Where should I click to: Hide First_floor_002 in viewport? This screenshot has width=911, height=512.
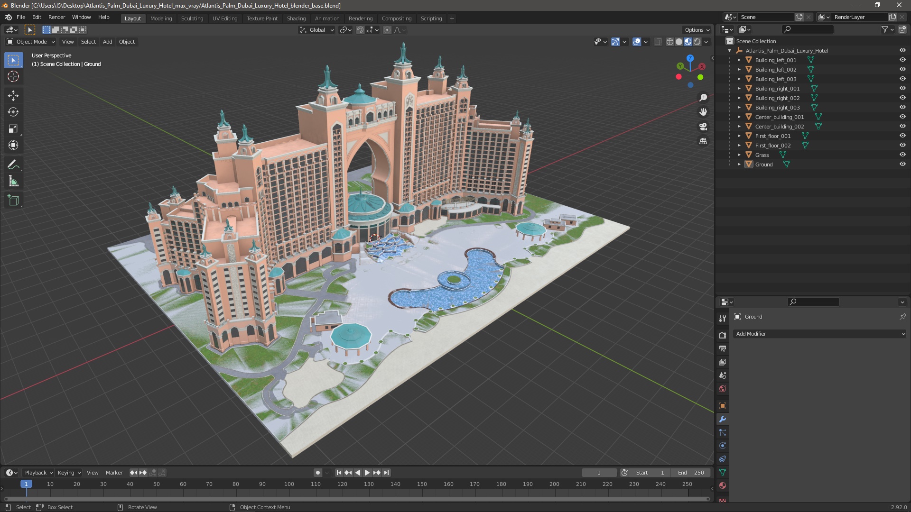902,146
